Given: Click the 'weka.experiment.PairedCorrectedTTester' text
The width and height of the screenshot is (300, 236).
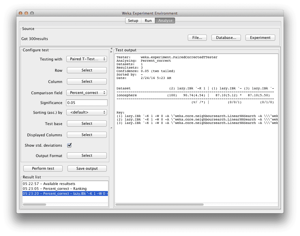Looking at the screenshot, I should [x=179, y=57].
